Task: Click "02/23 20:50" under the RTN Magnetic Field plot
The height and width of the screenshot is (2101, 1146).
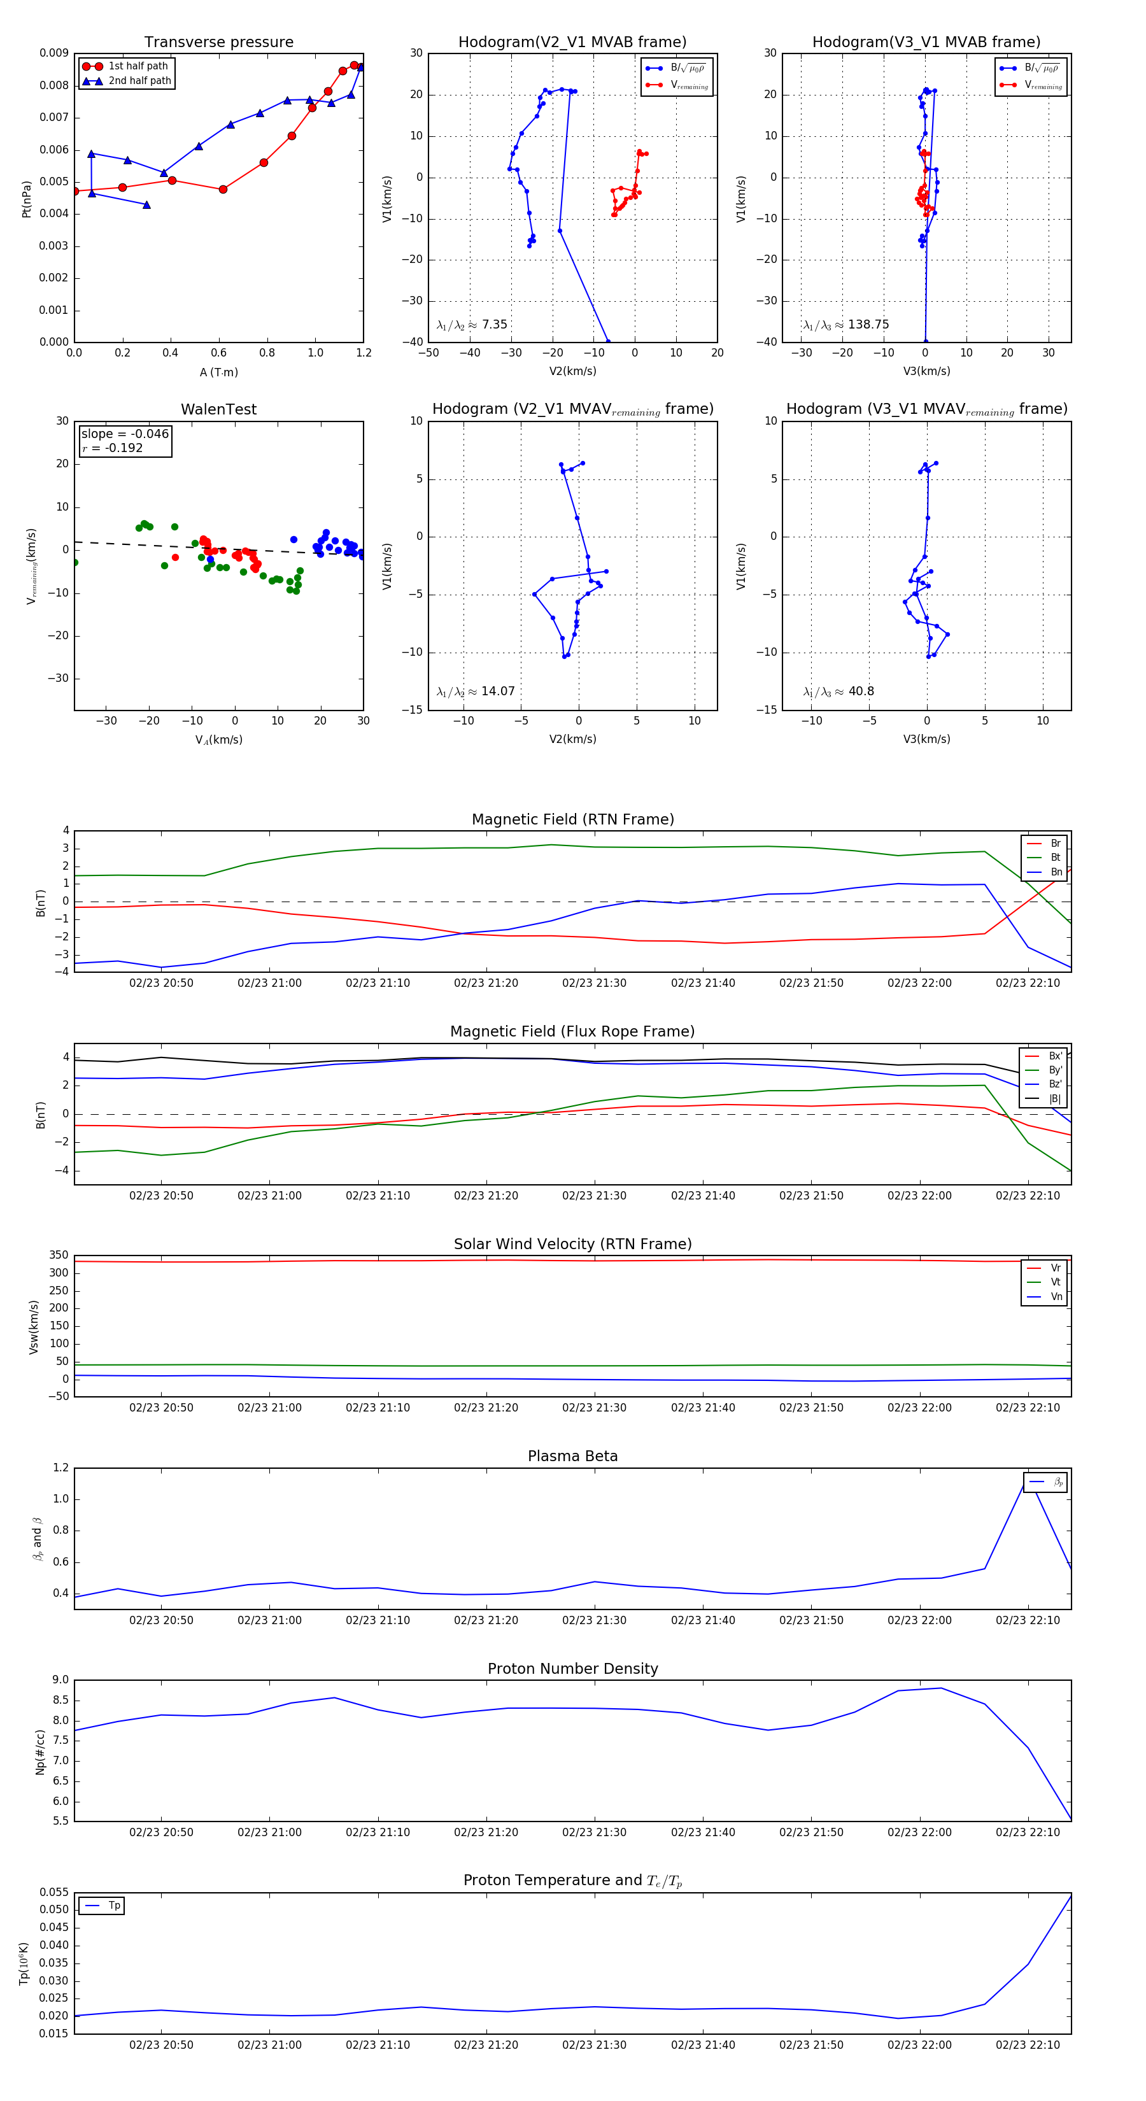Action: (162, 983)
